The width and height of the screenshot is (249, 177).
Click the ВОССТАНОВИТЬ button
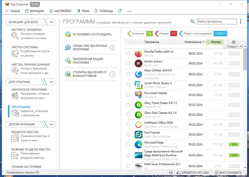tap(228, 173)
